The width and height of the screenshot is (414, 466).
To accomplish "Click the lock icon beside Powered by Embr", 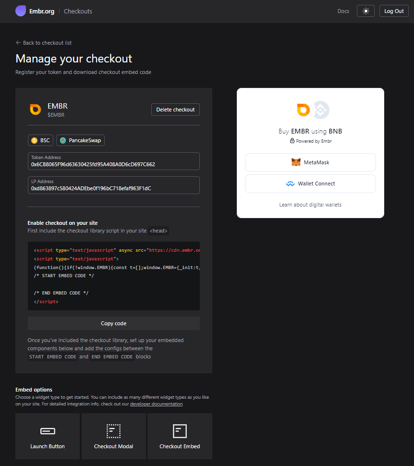I will coord(292,141).
